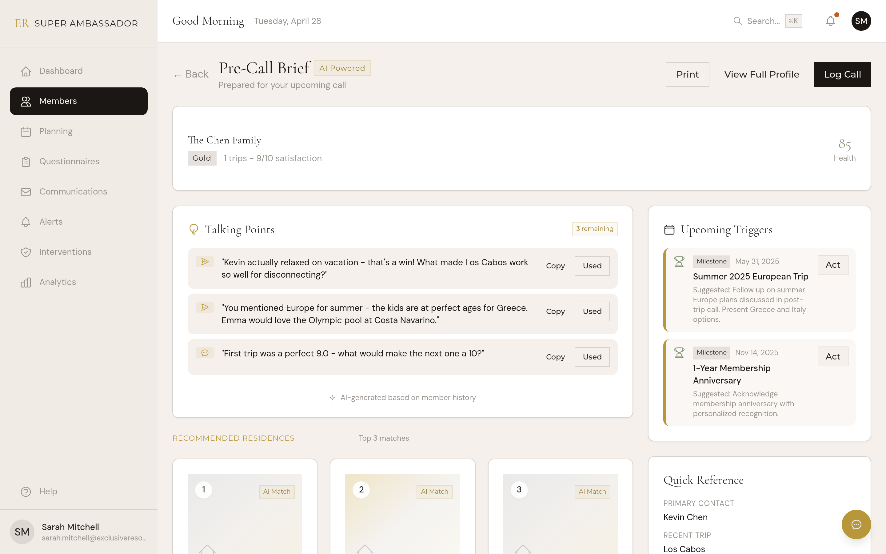886x554 pixels.
Task: Click the chat icon beside First trip point
Action: [205, 352]
